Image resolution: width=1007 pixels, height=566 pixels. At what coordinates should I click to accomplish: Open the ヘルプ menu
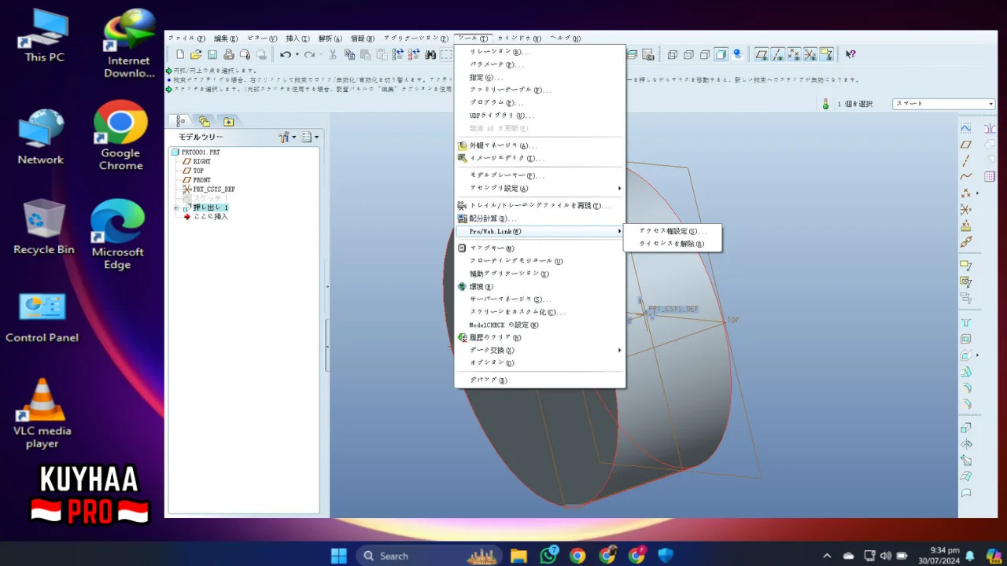[565, 38]
